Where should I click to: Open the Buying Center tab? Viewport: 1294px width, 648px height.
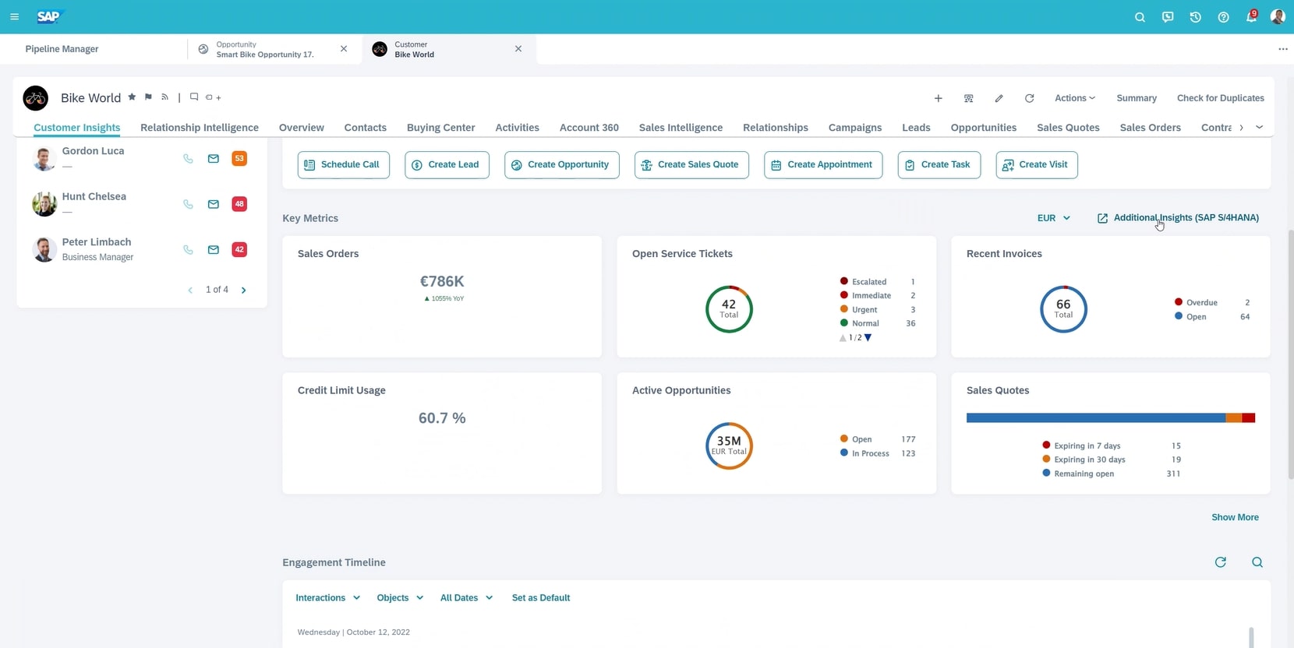[x=441, y=128]
